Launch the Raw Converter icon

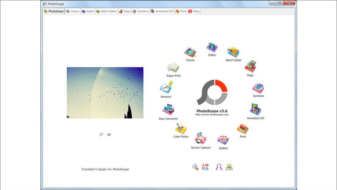(x=168, y=110)
